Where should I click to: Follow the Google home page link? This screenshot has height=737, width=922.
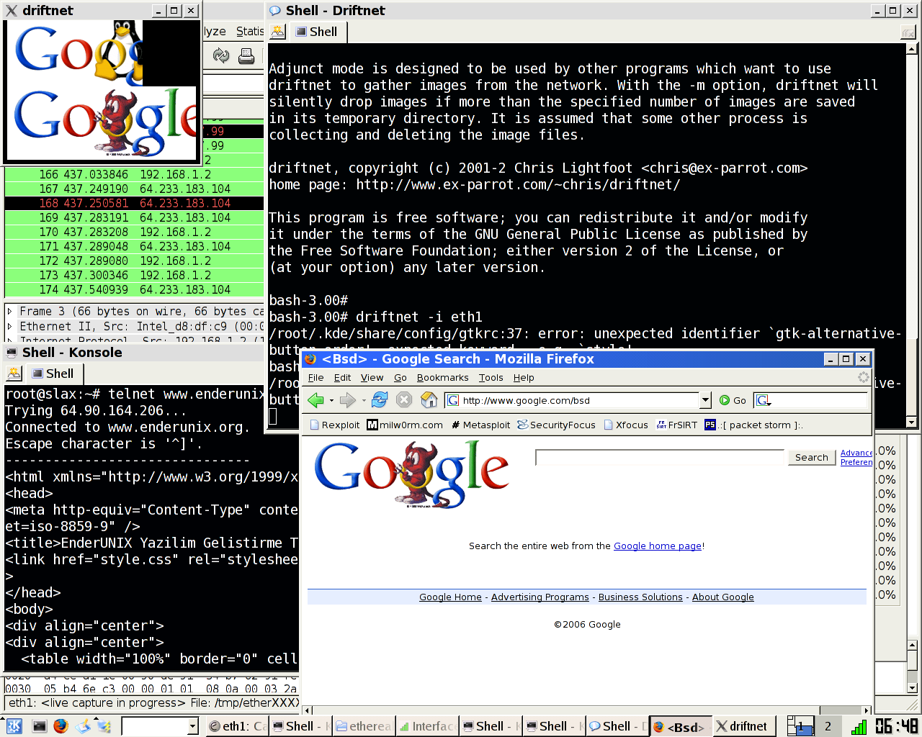click(x=658, y=546)
